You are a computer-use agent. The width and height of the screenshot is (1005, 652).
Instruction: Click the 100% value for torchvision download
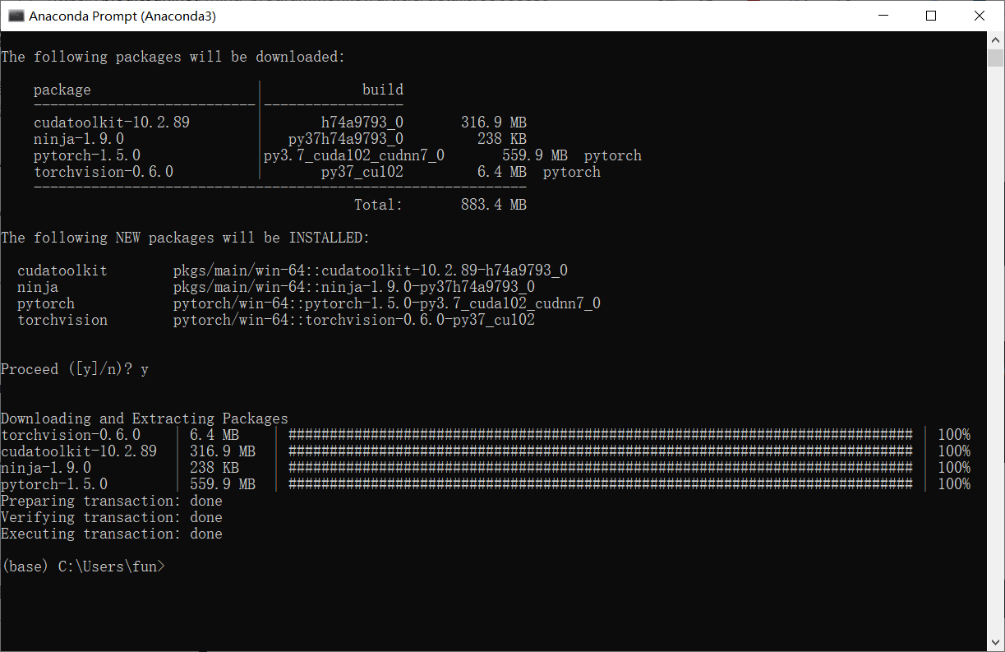(954, 435)
